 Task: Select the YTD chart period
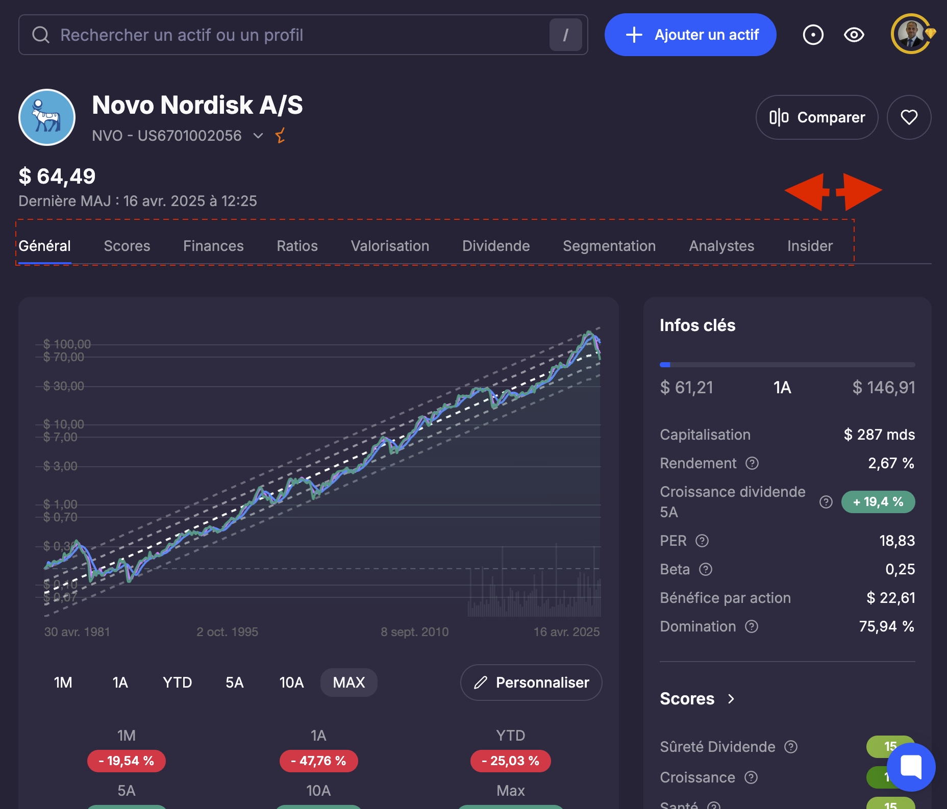[x=178, y=682]
